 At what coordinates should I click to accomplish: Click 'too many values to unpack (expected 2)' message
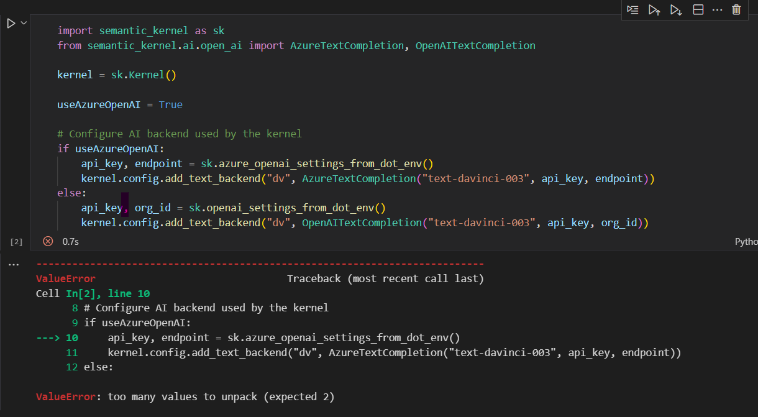pyautogui.click(x=221, y=396)
